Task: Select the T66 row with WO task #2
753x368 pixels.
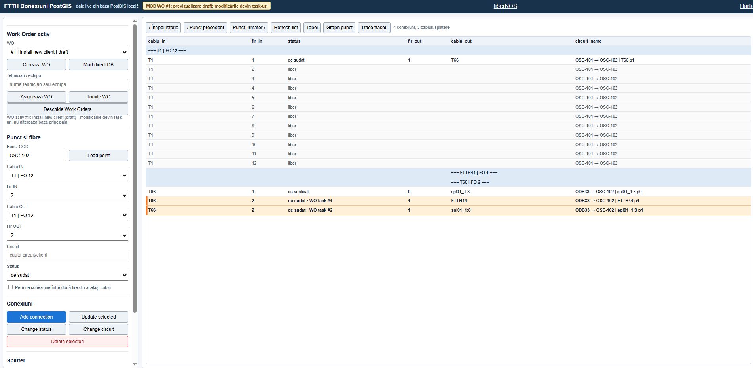Action: click(448, 210)
